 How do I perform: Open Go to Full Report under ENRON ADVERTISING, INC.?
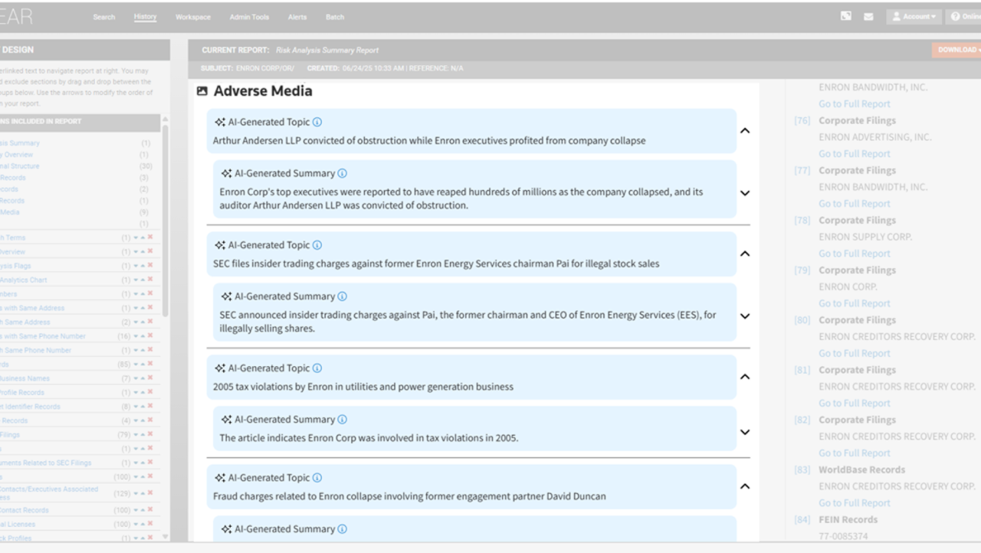pos(854,154)
